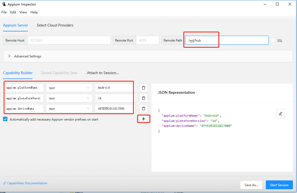Click the Android value field
297x193 pixels.
115,88
